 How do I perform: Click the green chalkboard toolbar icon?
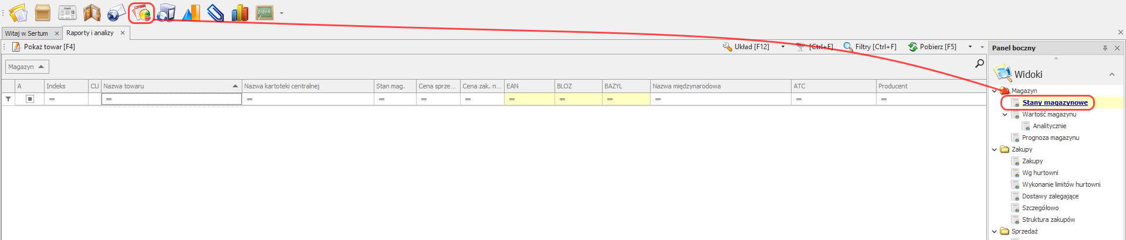[x=265, y=12]
